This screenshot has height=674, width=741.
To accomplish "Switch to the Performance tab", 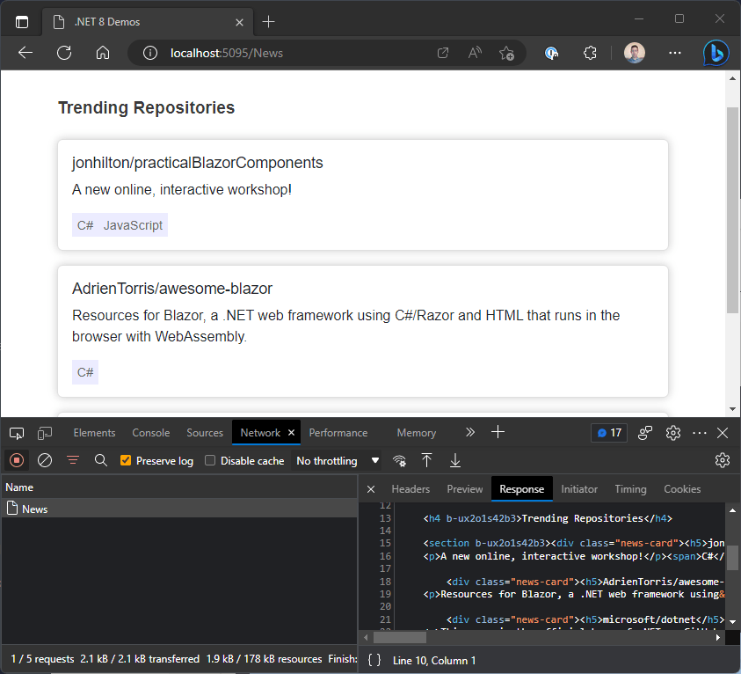I will 338,433.
